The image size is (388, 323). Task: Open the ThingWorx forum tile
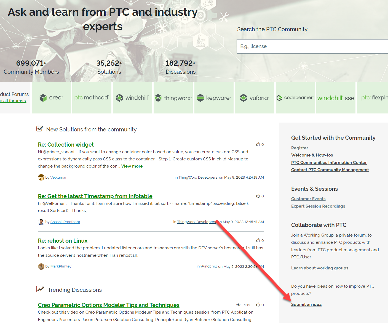click(173, 97)
